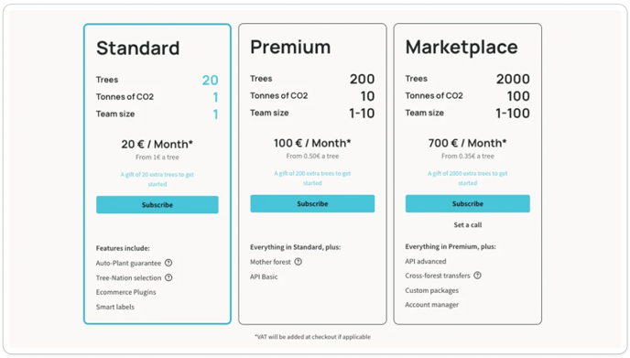The image size is (630, 358).
Task: Open Tree-Nation selection info icon
Action: 168,277
